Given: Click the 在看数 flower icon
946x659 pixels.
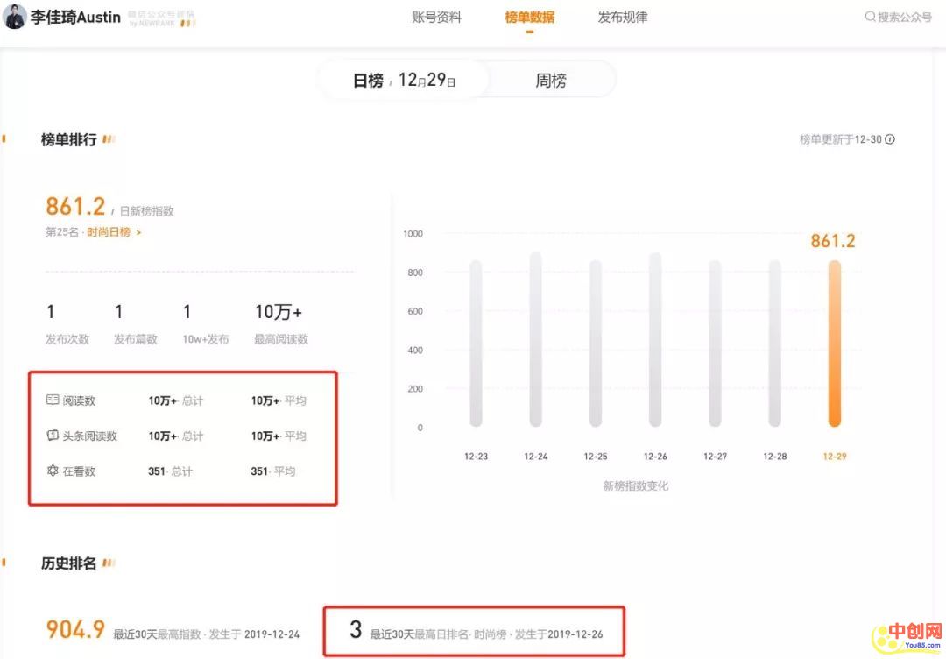Looking at the screenshot, I should pyautogui.click(x=53, y=471).
